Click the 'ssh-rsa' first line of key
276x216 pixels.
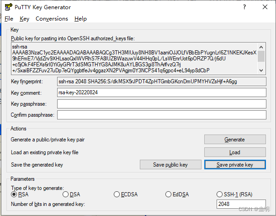(x=20, y=47)
